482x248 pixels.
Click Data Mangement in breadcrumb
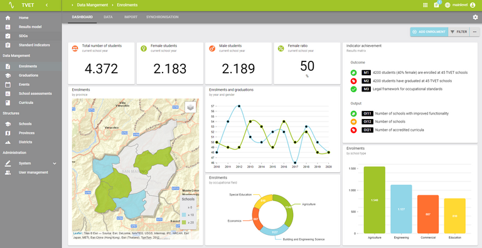[92, 5]
